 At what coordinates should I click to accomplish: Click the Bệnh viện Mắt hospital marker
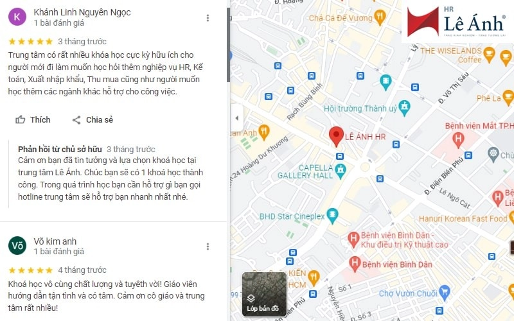(x=458, y=140)
